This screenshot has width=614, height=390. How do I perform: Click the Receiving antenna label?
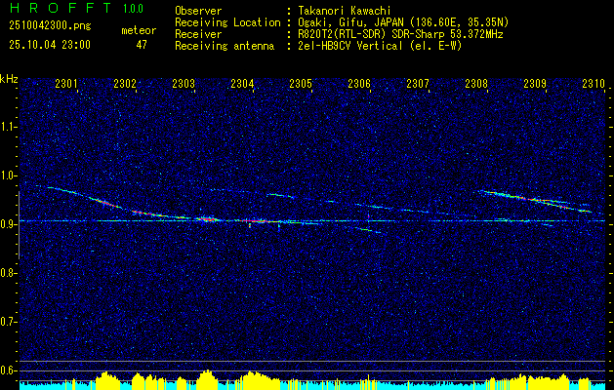(x=225, y=46)
